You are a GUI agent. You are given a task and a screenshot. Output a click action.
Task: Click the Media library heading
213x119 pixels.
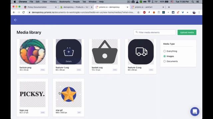pos(29,32)
